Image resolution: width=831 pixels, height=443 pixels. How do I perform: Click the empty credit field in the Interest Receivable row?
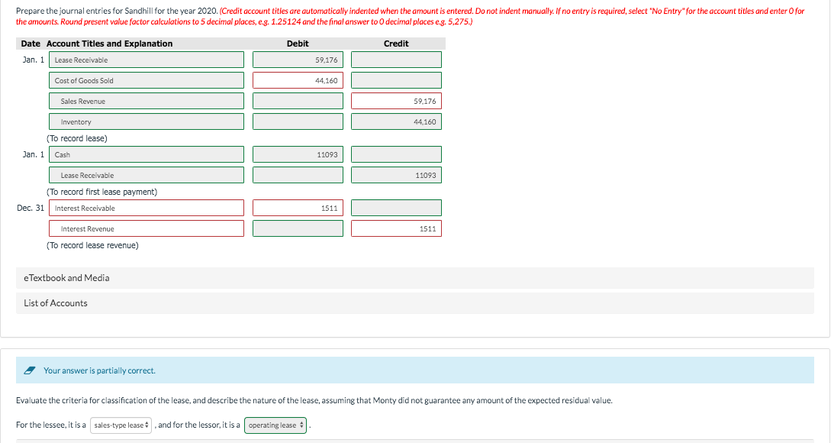coord(396,208)
